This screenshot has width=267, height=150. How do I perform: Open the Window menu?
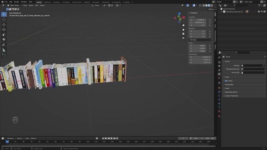tap(24, 2)
